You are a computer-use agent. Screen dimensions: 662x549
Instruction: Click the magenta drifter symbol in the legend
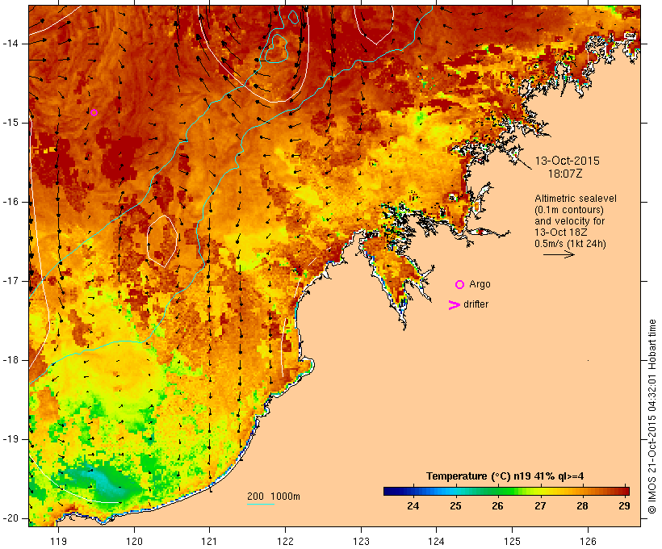455,305
